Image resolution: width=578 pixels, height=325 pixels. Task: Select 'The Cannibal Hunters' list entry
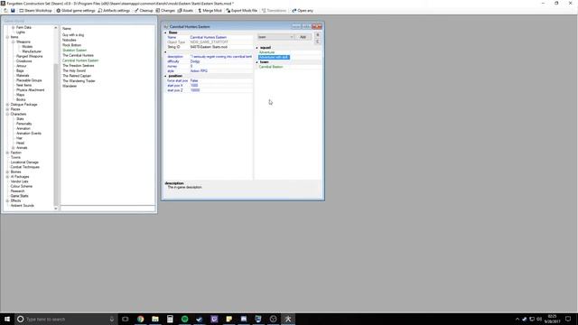(79, 55)
